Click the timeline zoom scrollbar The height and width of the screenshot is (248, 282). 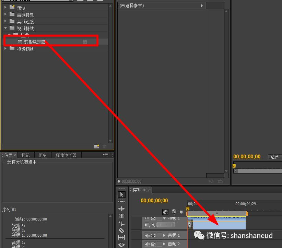[x=216, y=213]
